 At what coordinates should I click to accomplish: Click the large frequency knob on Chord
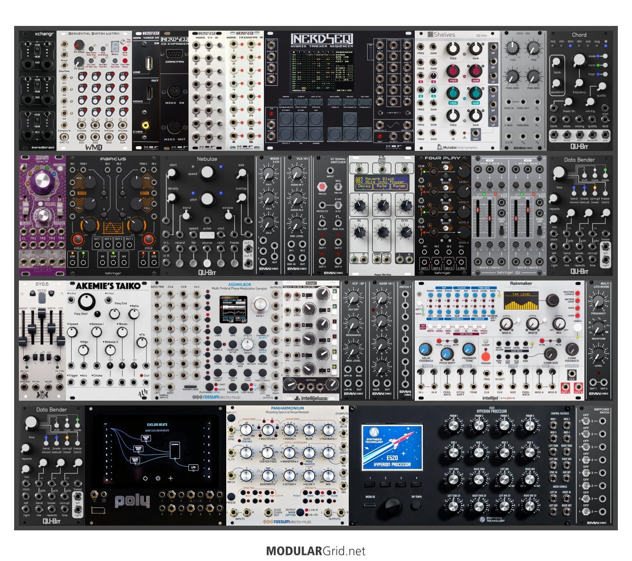coord(579,60)
